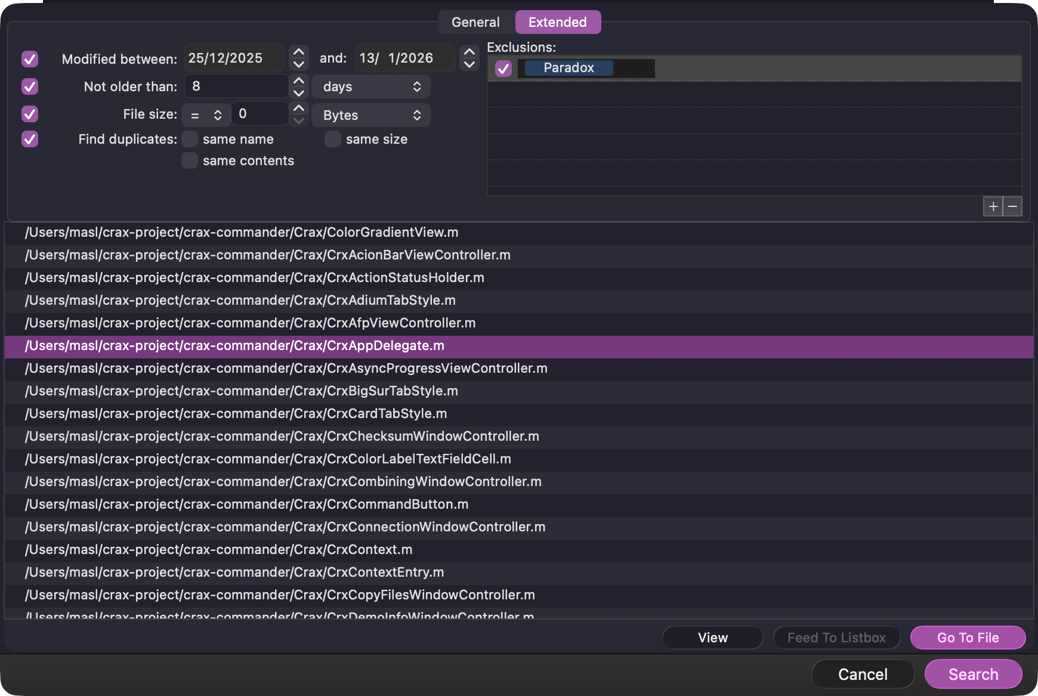Click the Search button
Screen dimensions: 1038x696
pyautogui.click(x=973, y=674)
